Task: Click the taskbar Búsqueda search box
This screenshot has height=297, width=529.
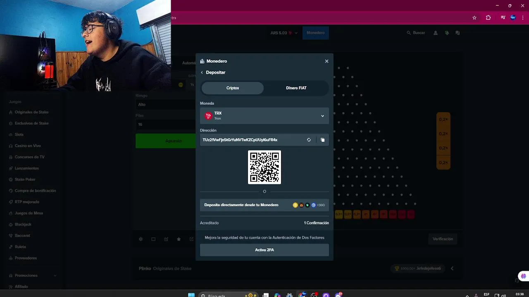Action: pos(227,295)
